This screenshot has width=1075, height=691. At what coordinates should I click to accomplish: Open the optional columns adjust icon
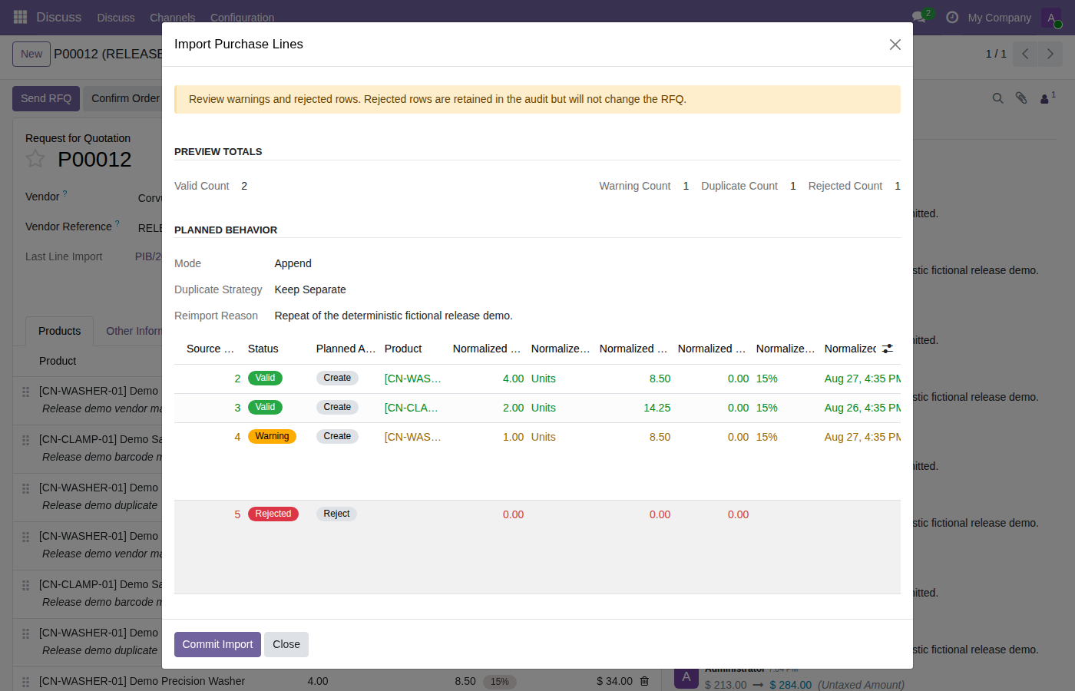pos(888,349)
